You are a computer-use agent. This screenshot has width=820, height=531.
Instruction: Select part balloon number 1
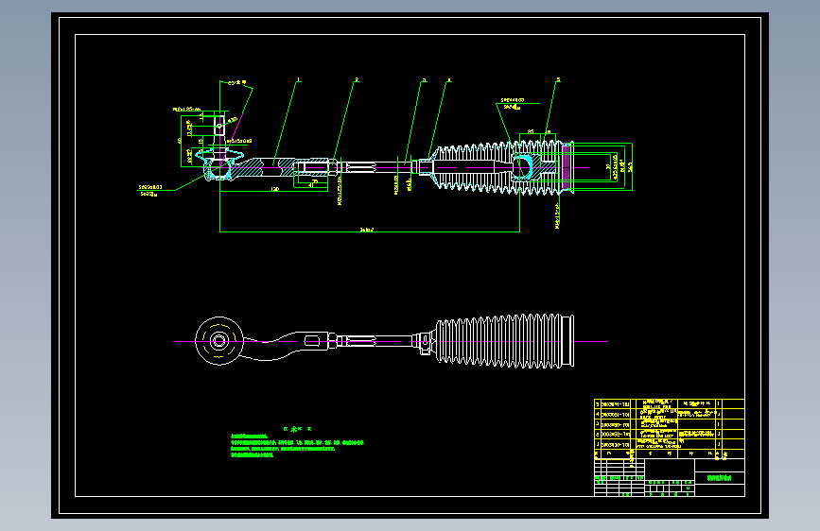(299, 80)
